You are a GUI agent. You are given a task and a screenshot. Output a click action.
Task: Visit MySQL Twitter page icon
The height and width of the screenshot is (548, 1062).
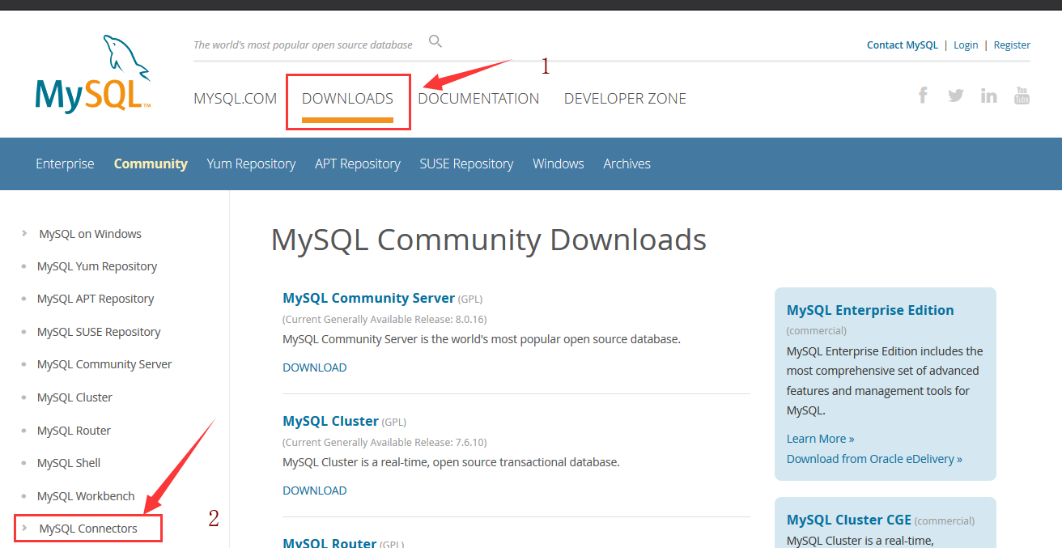[956, 96]
